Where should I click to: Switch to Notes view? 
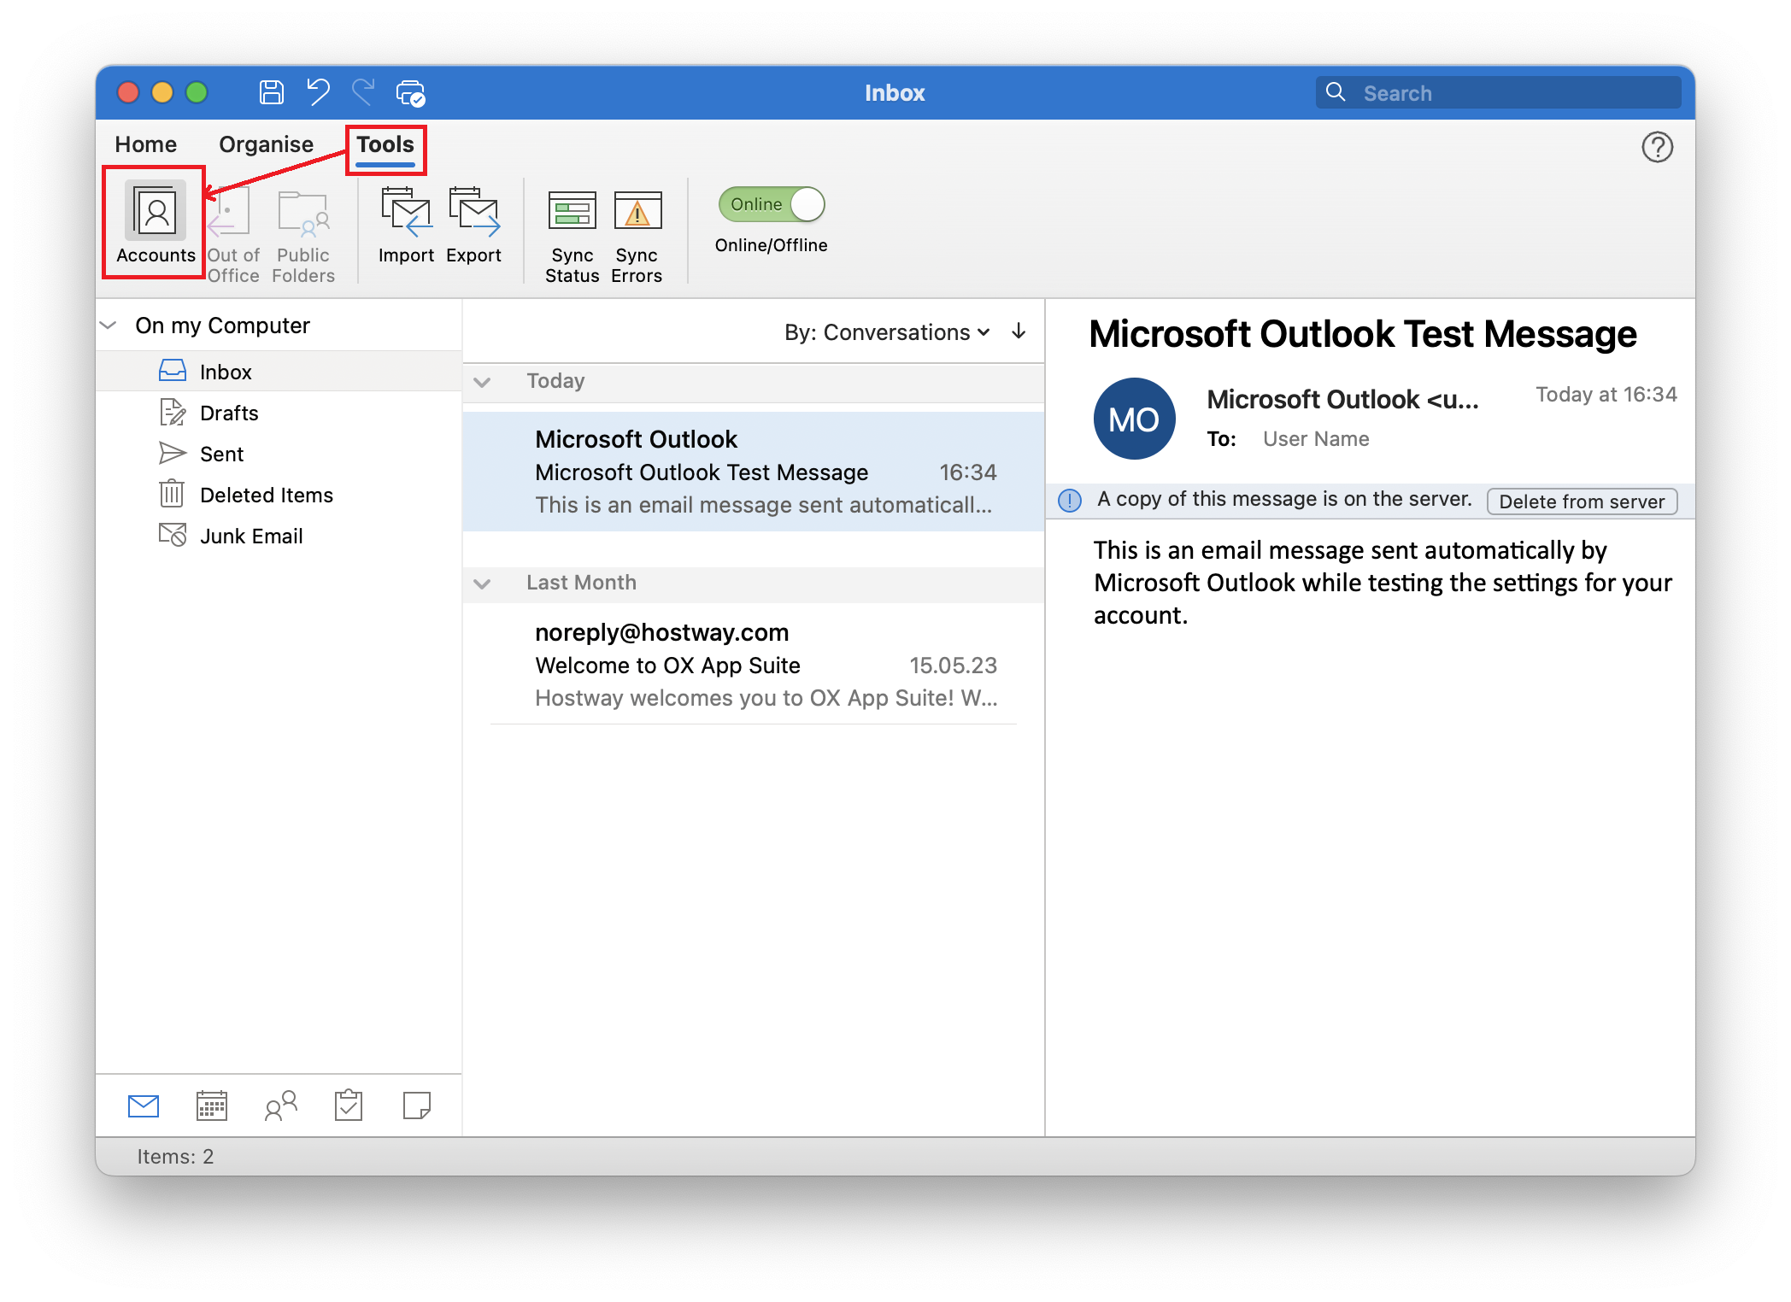tap(416, 1106)
